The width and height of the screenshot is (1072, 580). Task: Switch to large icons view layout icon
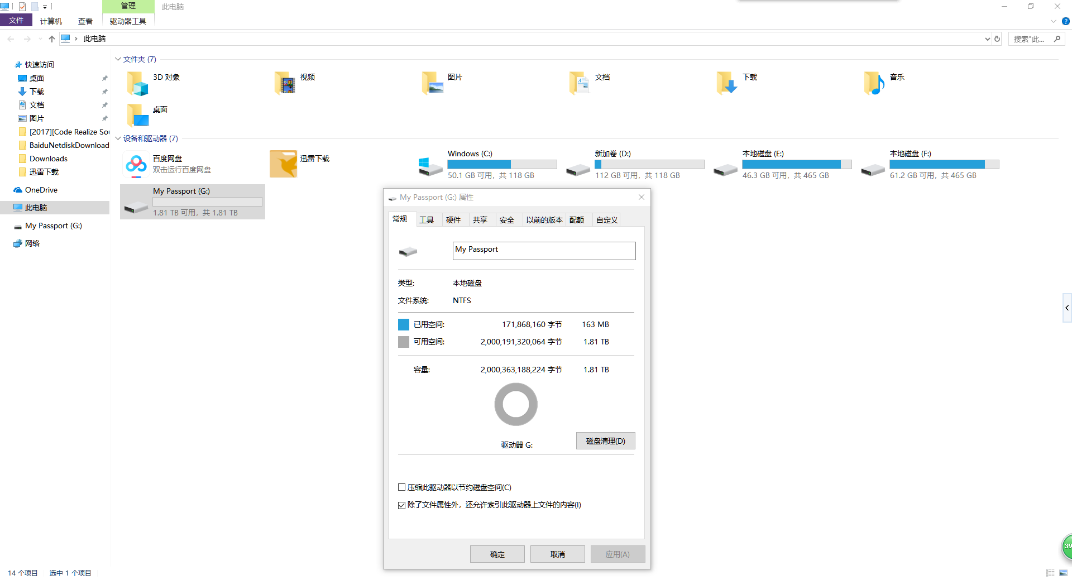(1063, 573)
